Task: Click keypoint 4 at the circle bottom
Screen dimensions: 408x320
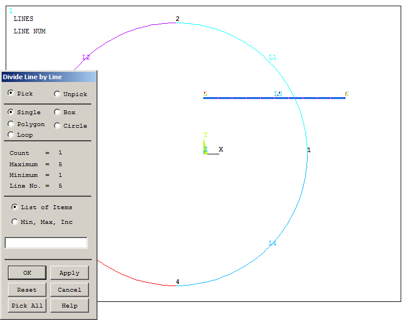Action: pyautogui.click(x=177, y=282)
